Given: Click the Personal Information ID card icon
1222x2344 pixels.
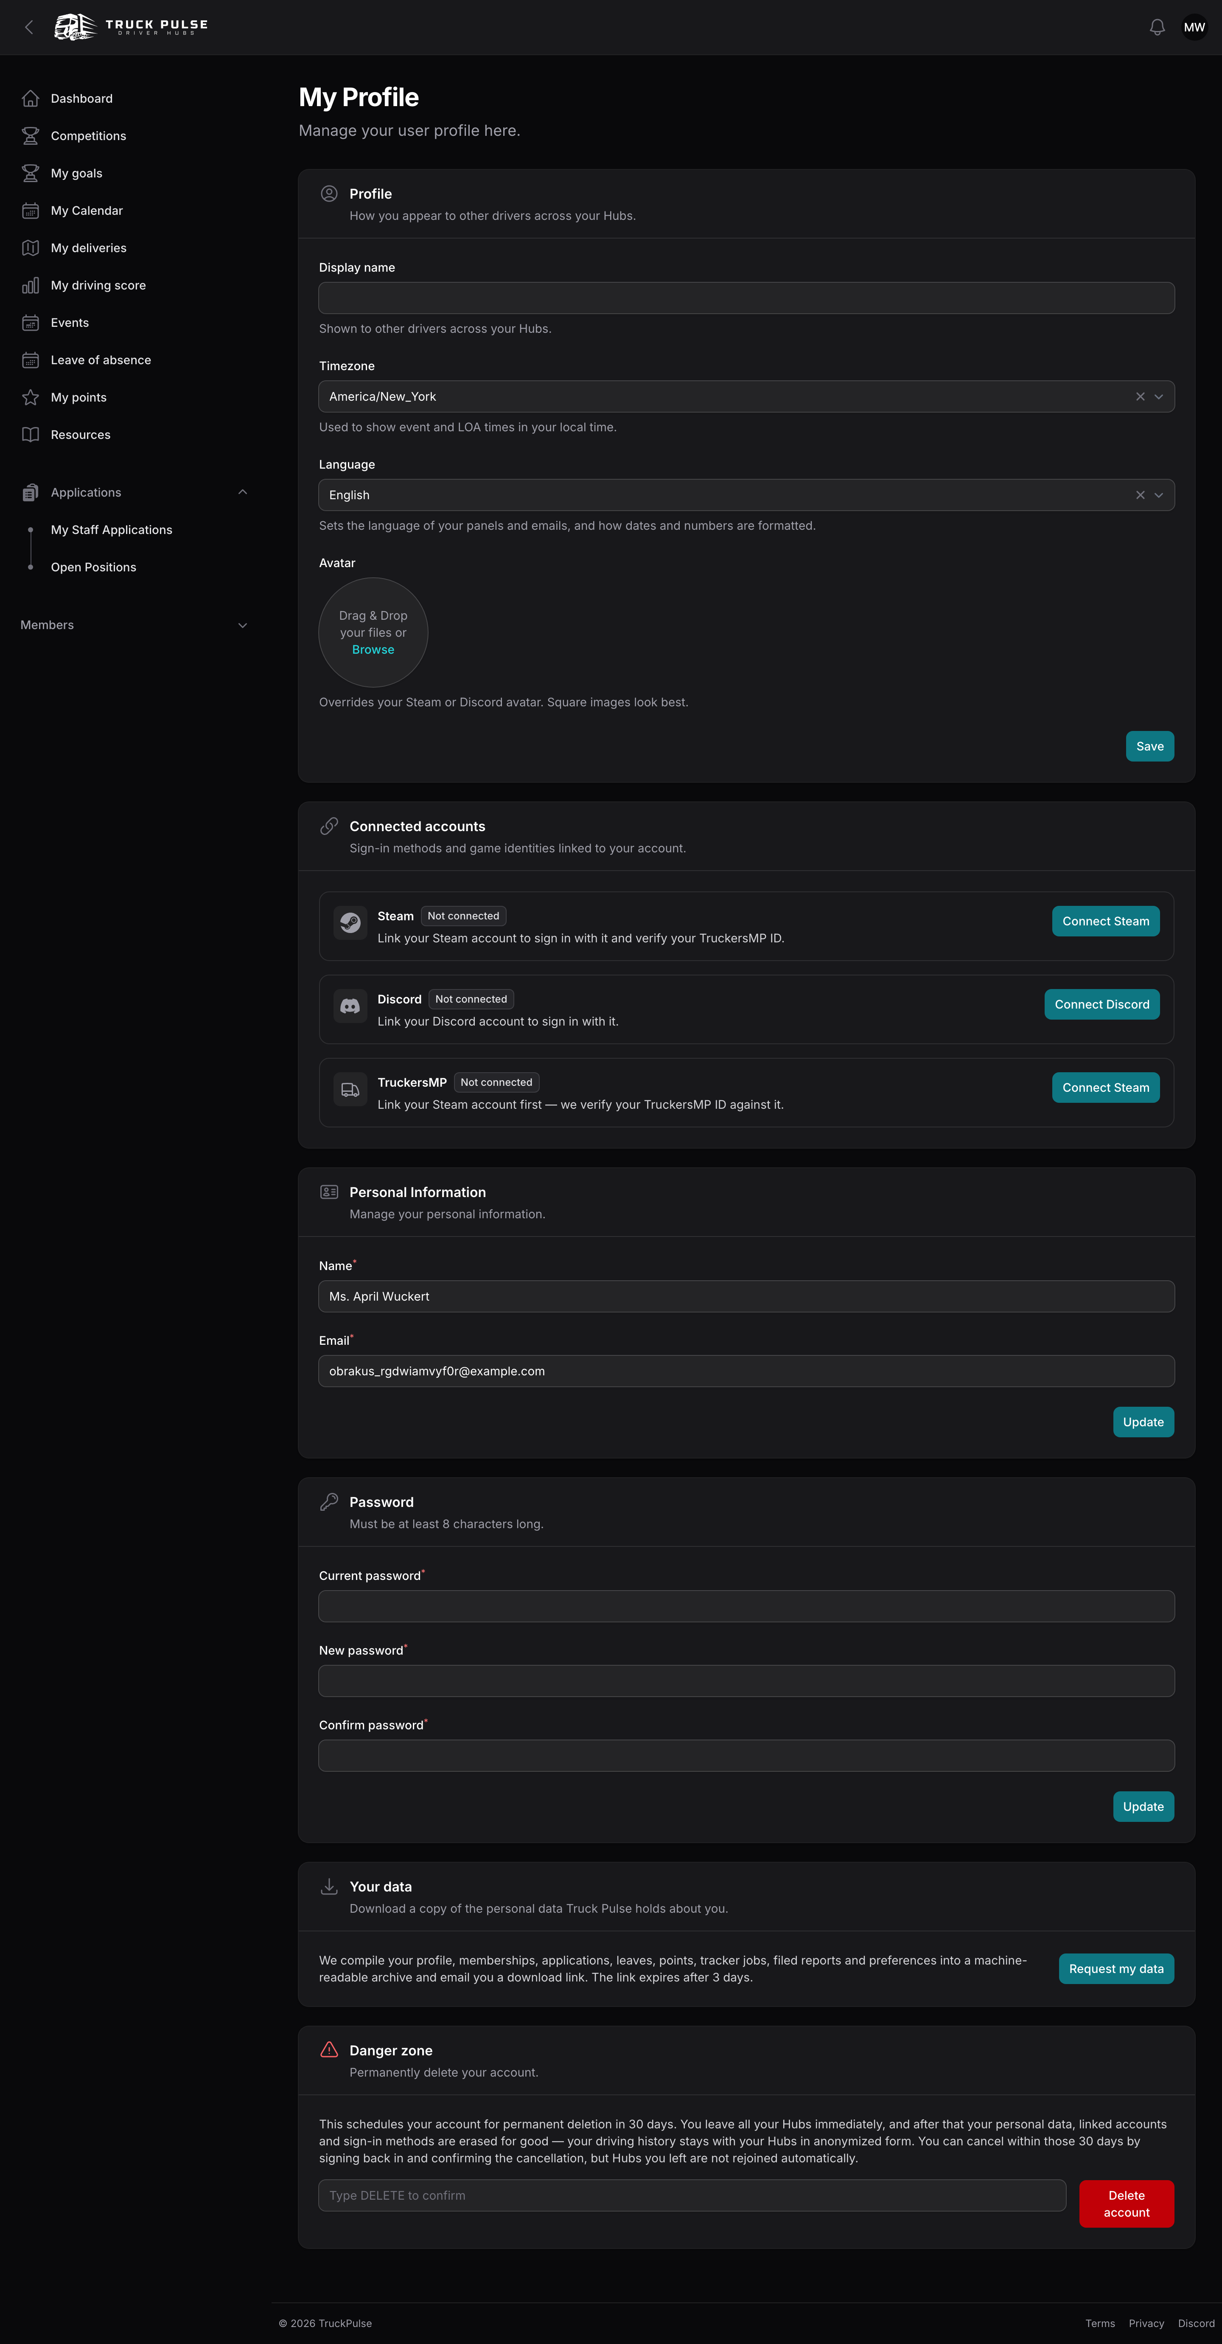Looking at the screenshot, I should 329,1192.
